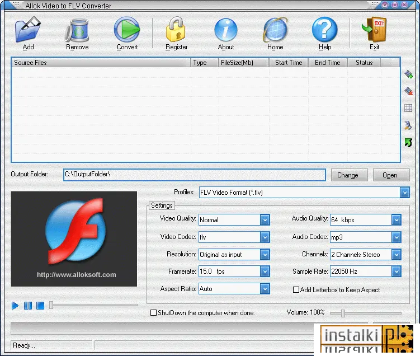Click the Volume: 100% label
420x356 pixels.
click(x=305, y=312)
